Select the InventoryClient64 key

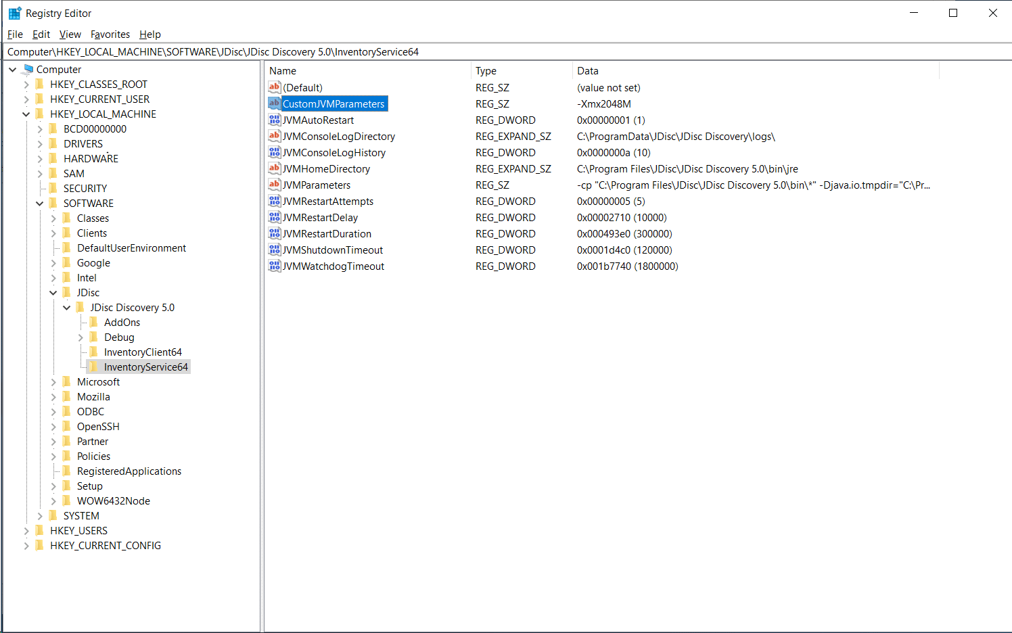tap(142, 352)
